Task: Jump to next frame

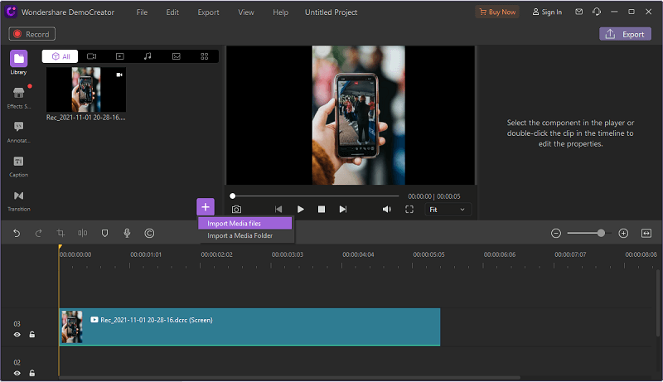Action: coord(343,209)
